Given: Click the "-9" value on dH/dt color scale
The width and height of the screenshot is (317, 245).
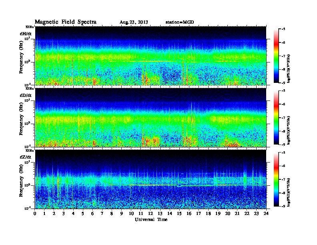Looking at the screenshot, I should click(x=283, y=83).
